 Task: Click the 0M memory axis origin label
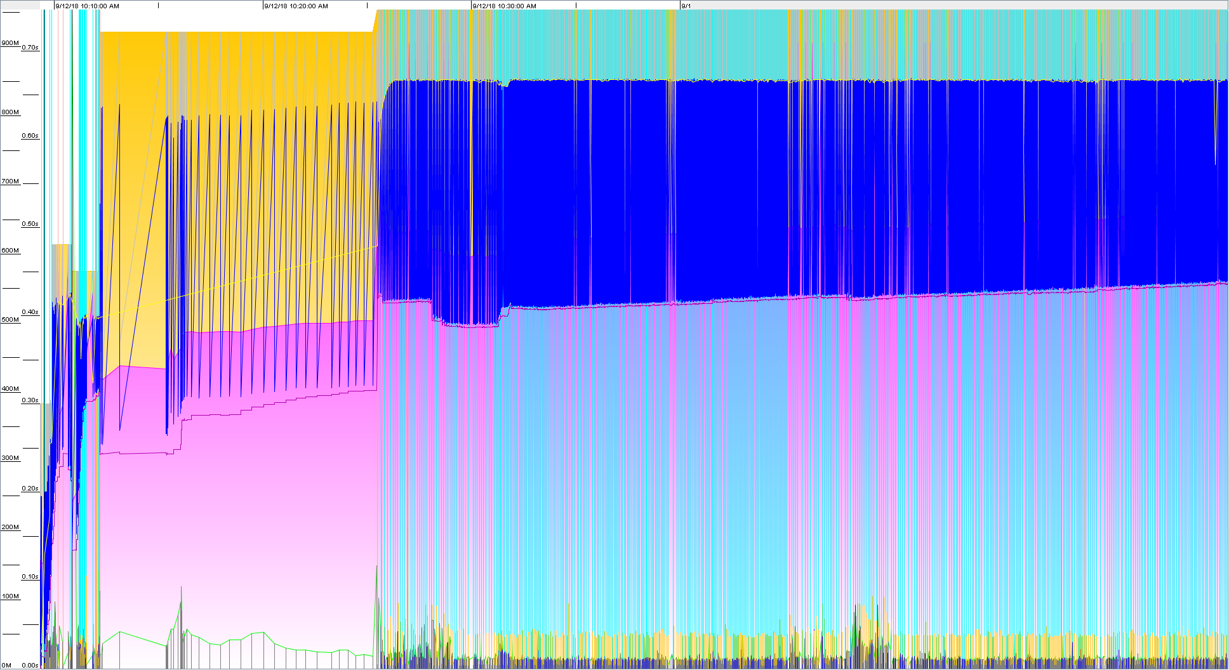6,666
